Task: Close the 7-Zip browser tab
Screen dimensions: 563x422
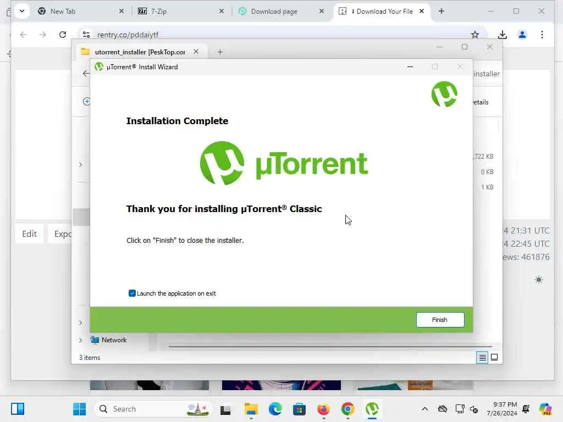Action: point(222,12)
